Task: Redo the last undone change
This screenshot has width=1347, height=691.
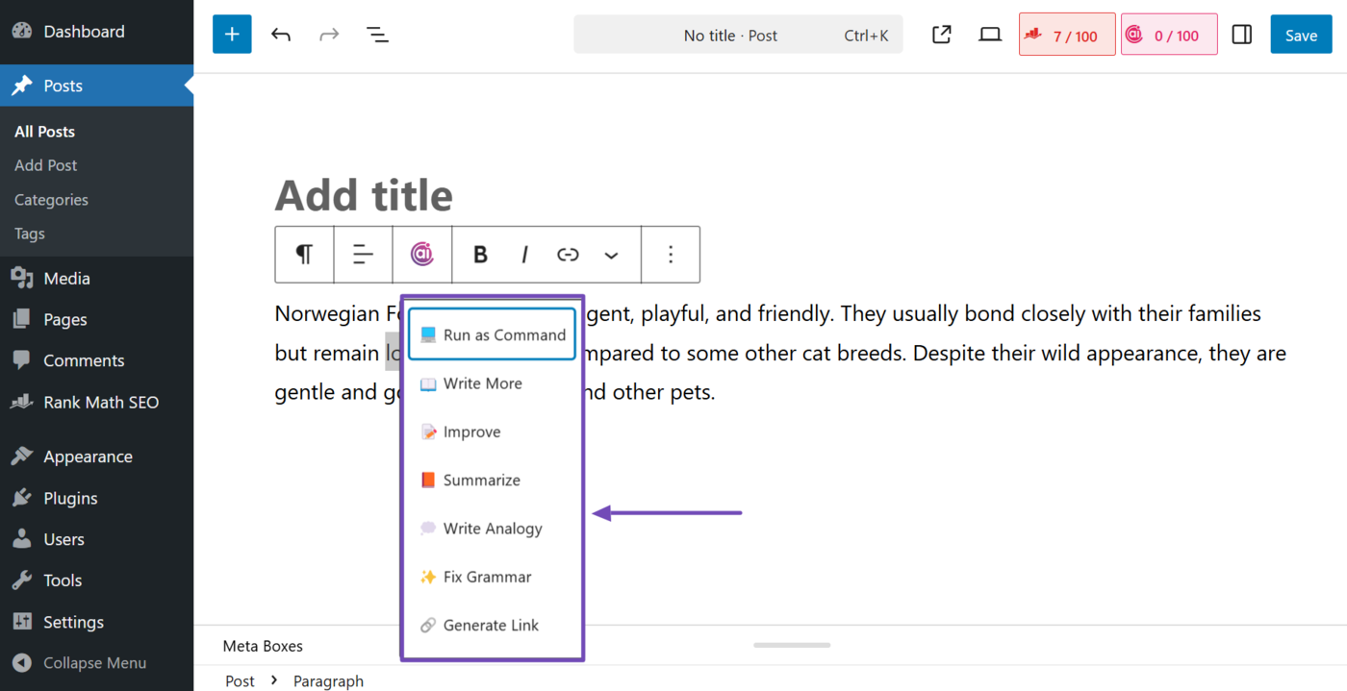Action: (329, 35)
